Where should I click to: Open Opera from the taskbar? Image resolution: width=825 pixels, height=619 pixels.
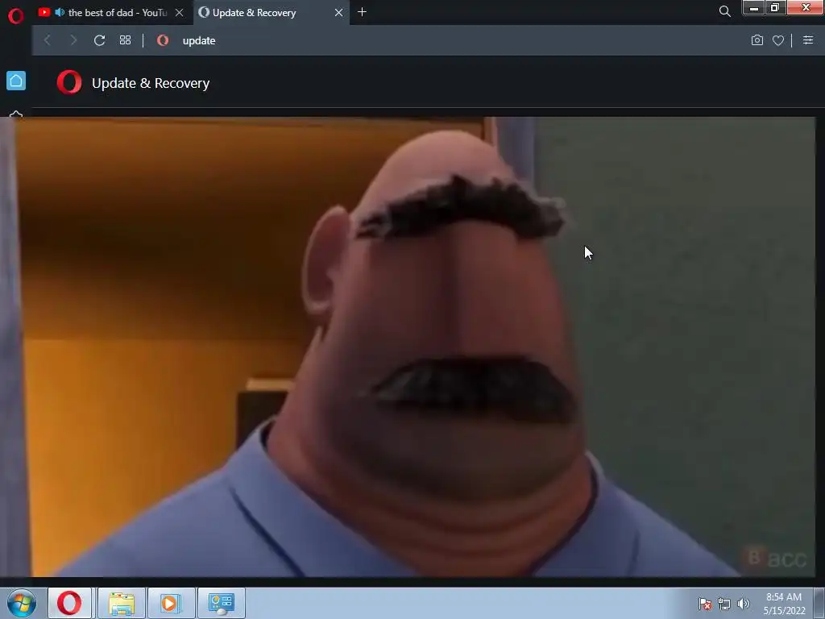point(69,603)
